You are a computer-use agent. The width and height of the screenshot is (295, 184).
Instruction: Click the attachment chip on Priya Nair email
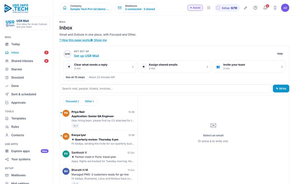tap(75, 126)
